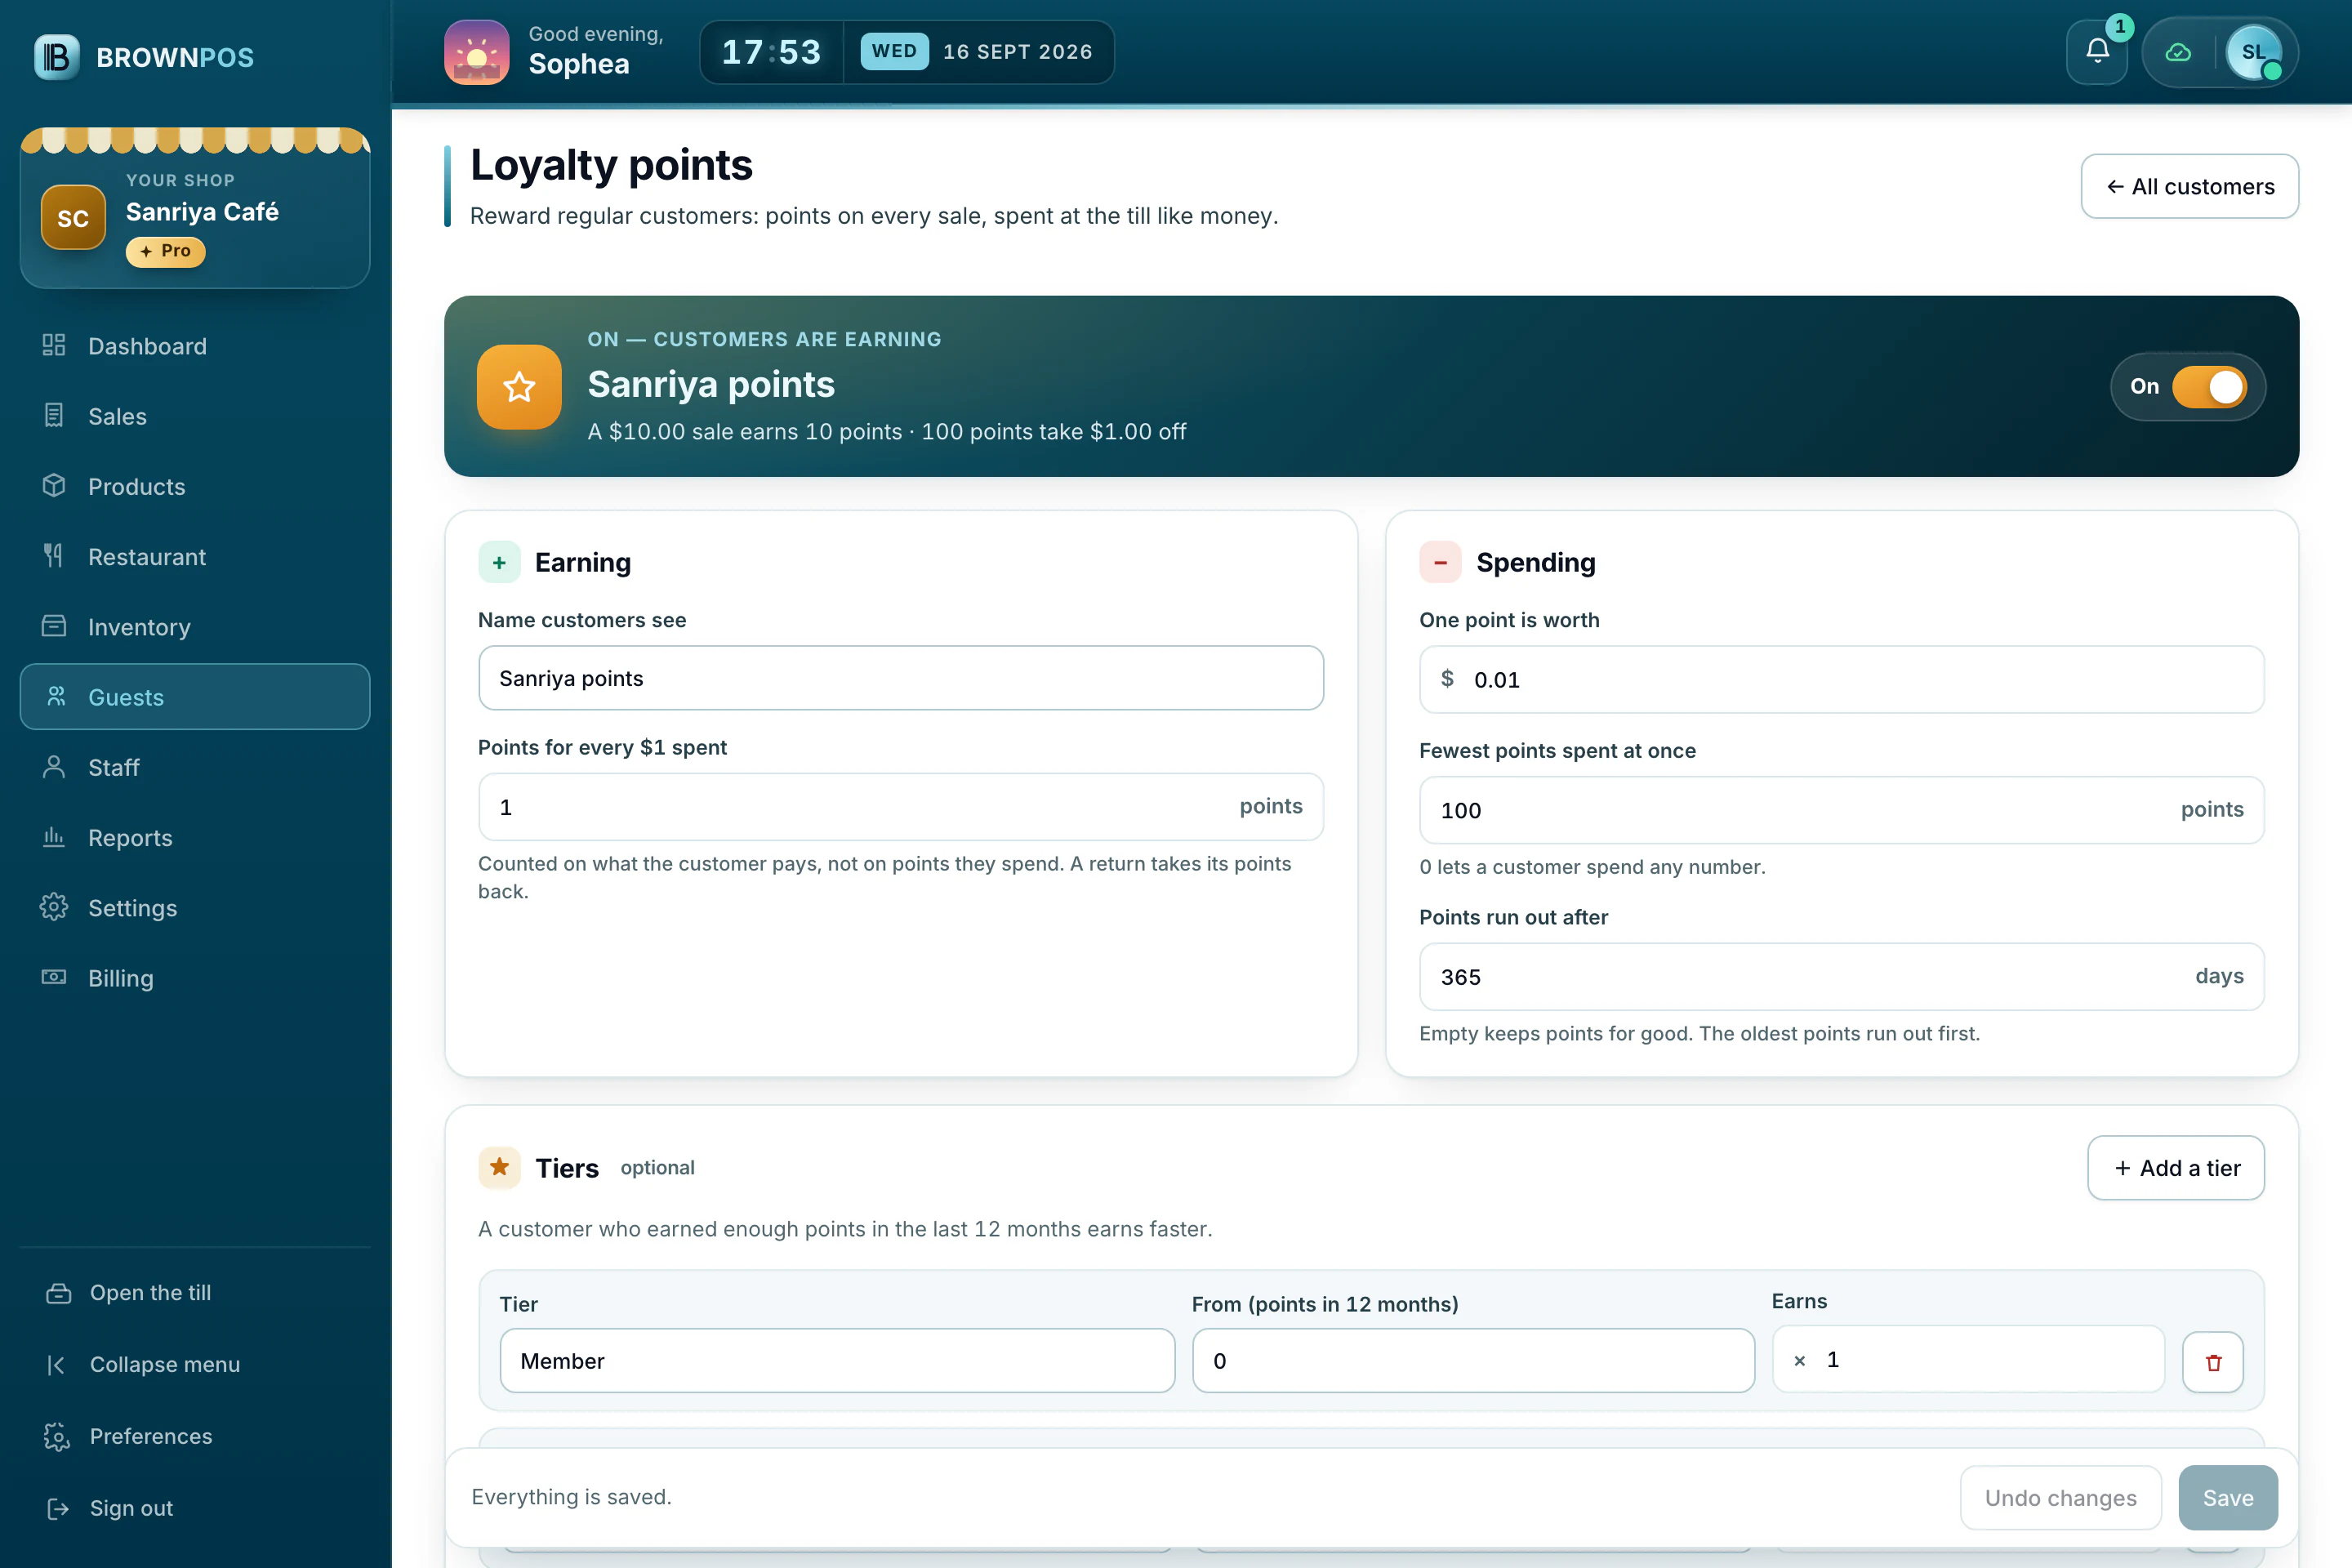
Task: Toggle the loyalty points On switch
Action: 2209,387
